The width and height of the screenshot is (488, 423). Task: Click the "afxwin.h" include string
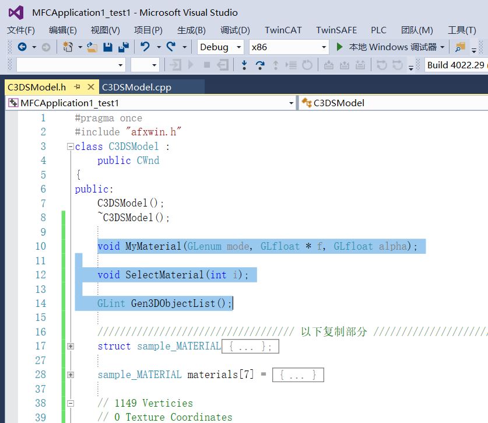pyautogui.click(x=153, y=132)
